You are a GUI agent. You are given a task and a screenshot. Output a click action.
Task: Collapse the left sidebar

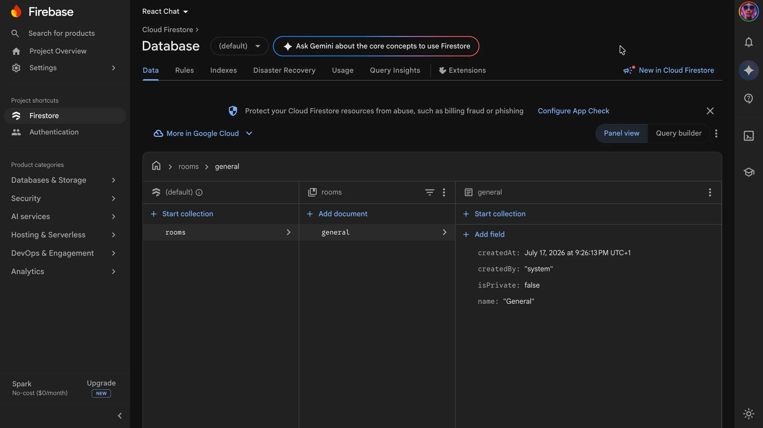[120, 416]
